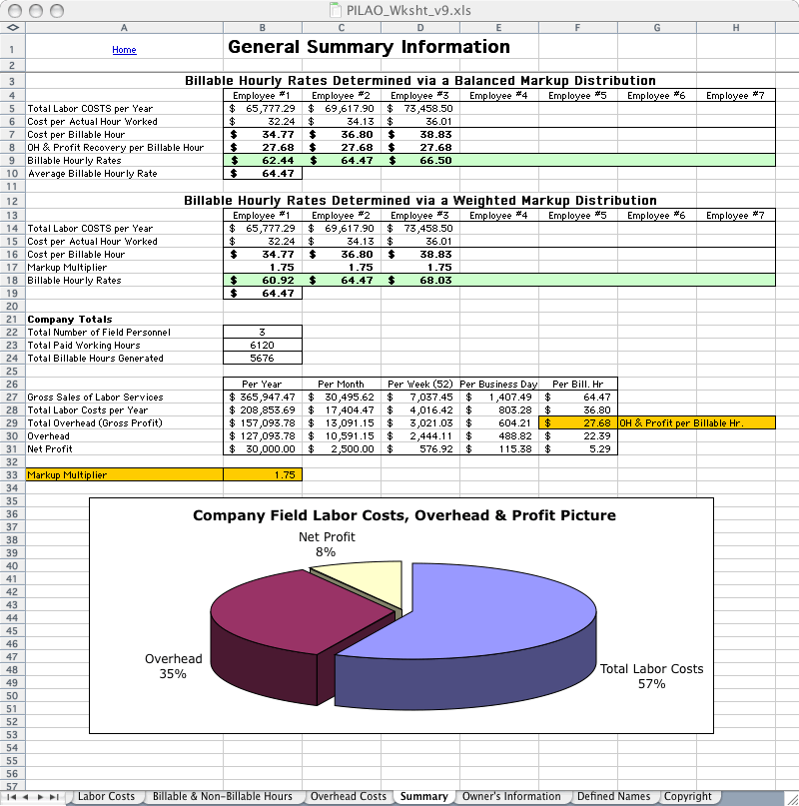Select column F header
Viewport: 799px width, 806px height.
(578, 28)
